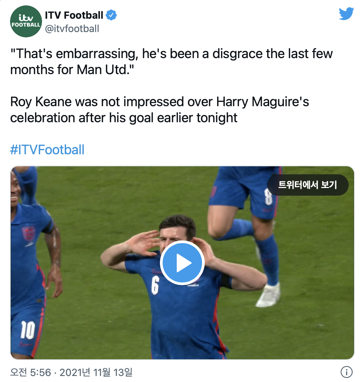Click the Twitter bird logo

click(346, 14)
